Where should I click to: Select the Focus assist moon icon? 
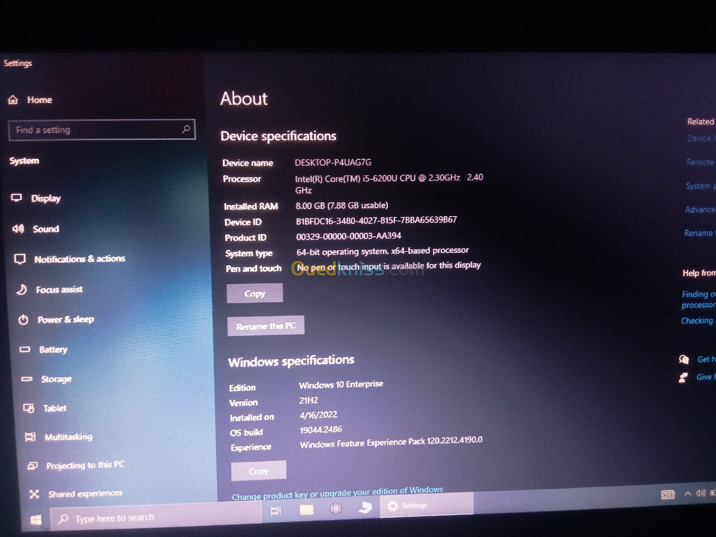click(21, 290)
